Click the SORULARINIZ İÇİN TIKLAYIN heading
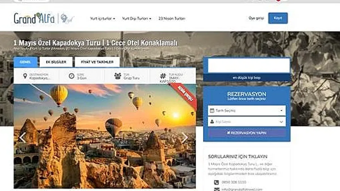 click(238, 156)
